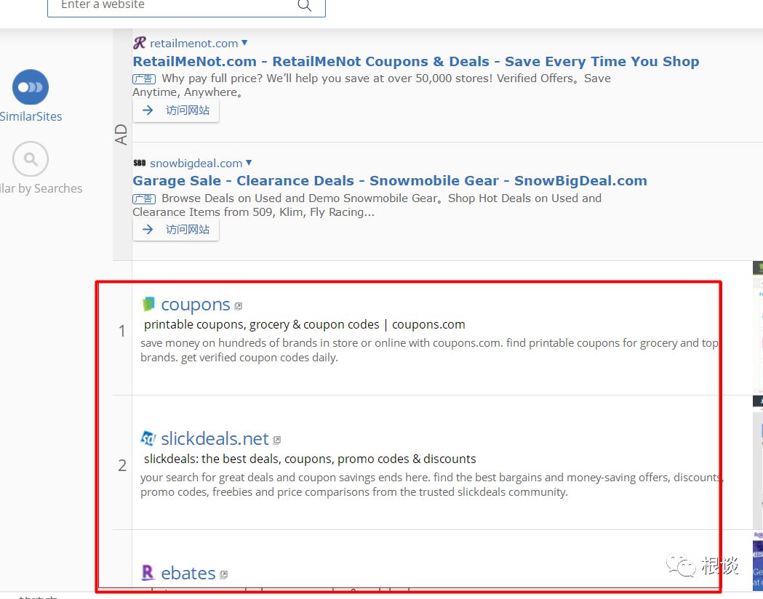Click the coupons.com description text
The width and height of the screenshot is (763, 599).
coord(429,350)
